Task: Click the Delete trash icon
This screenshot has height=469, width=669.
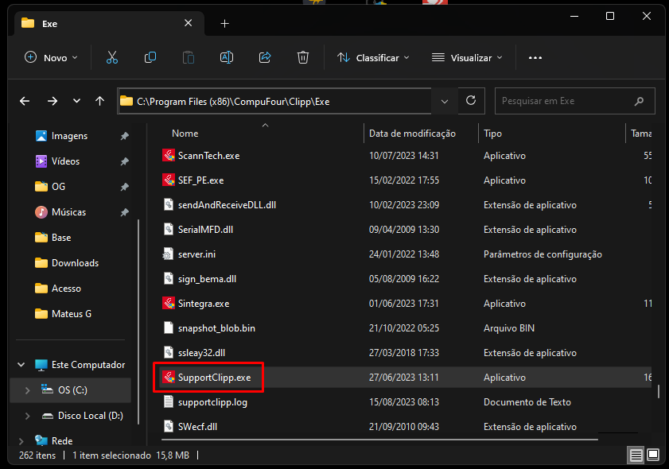Action: pyautogui.click(x=303, y=57)
